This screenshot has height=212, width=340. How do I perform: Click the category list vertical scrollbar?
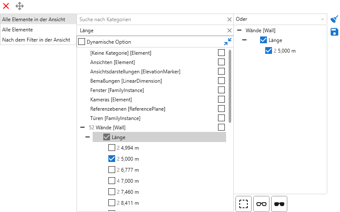230,85
